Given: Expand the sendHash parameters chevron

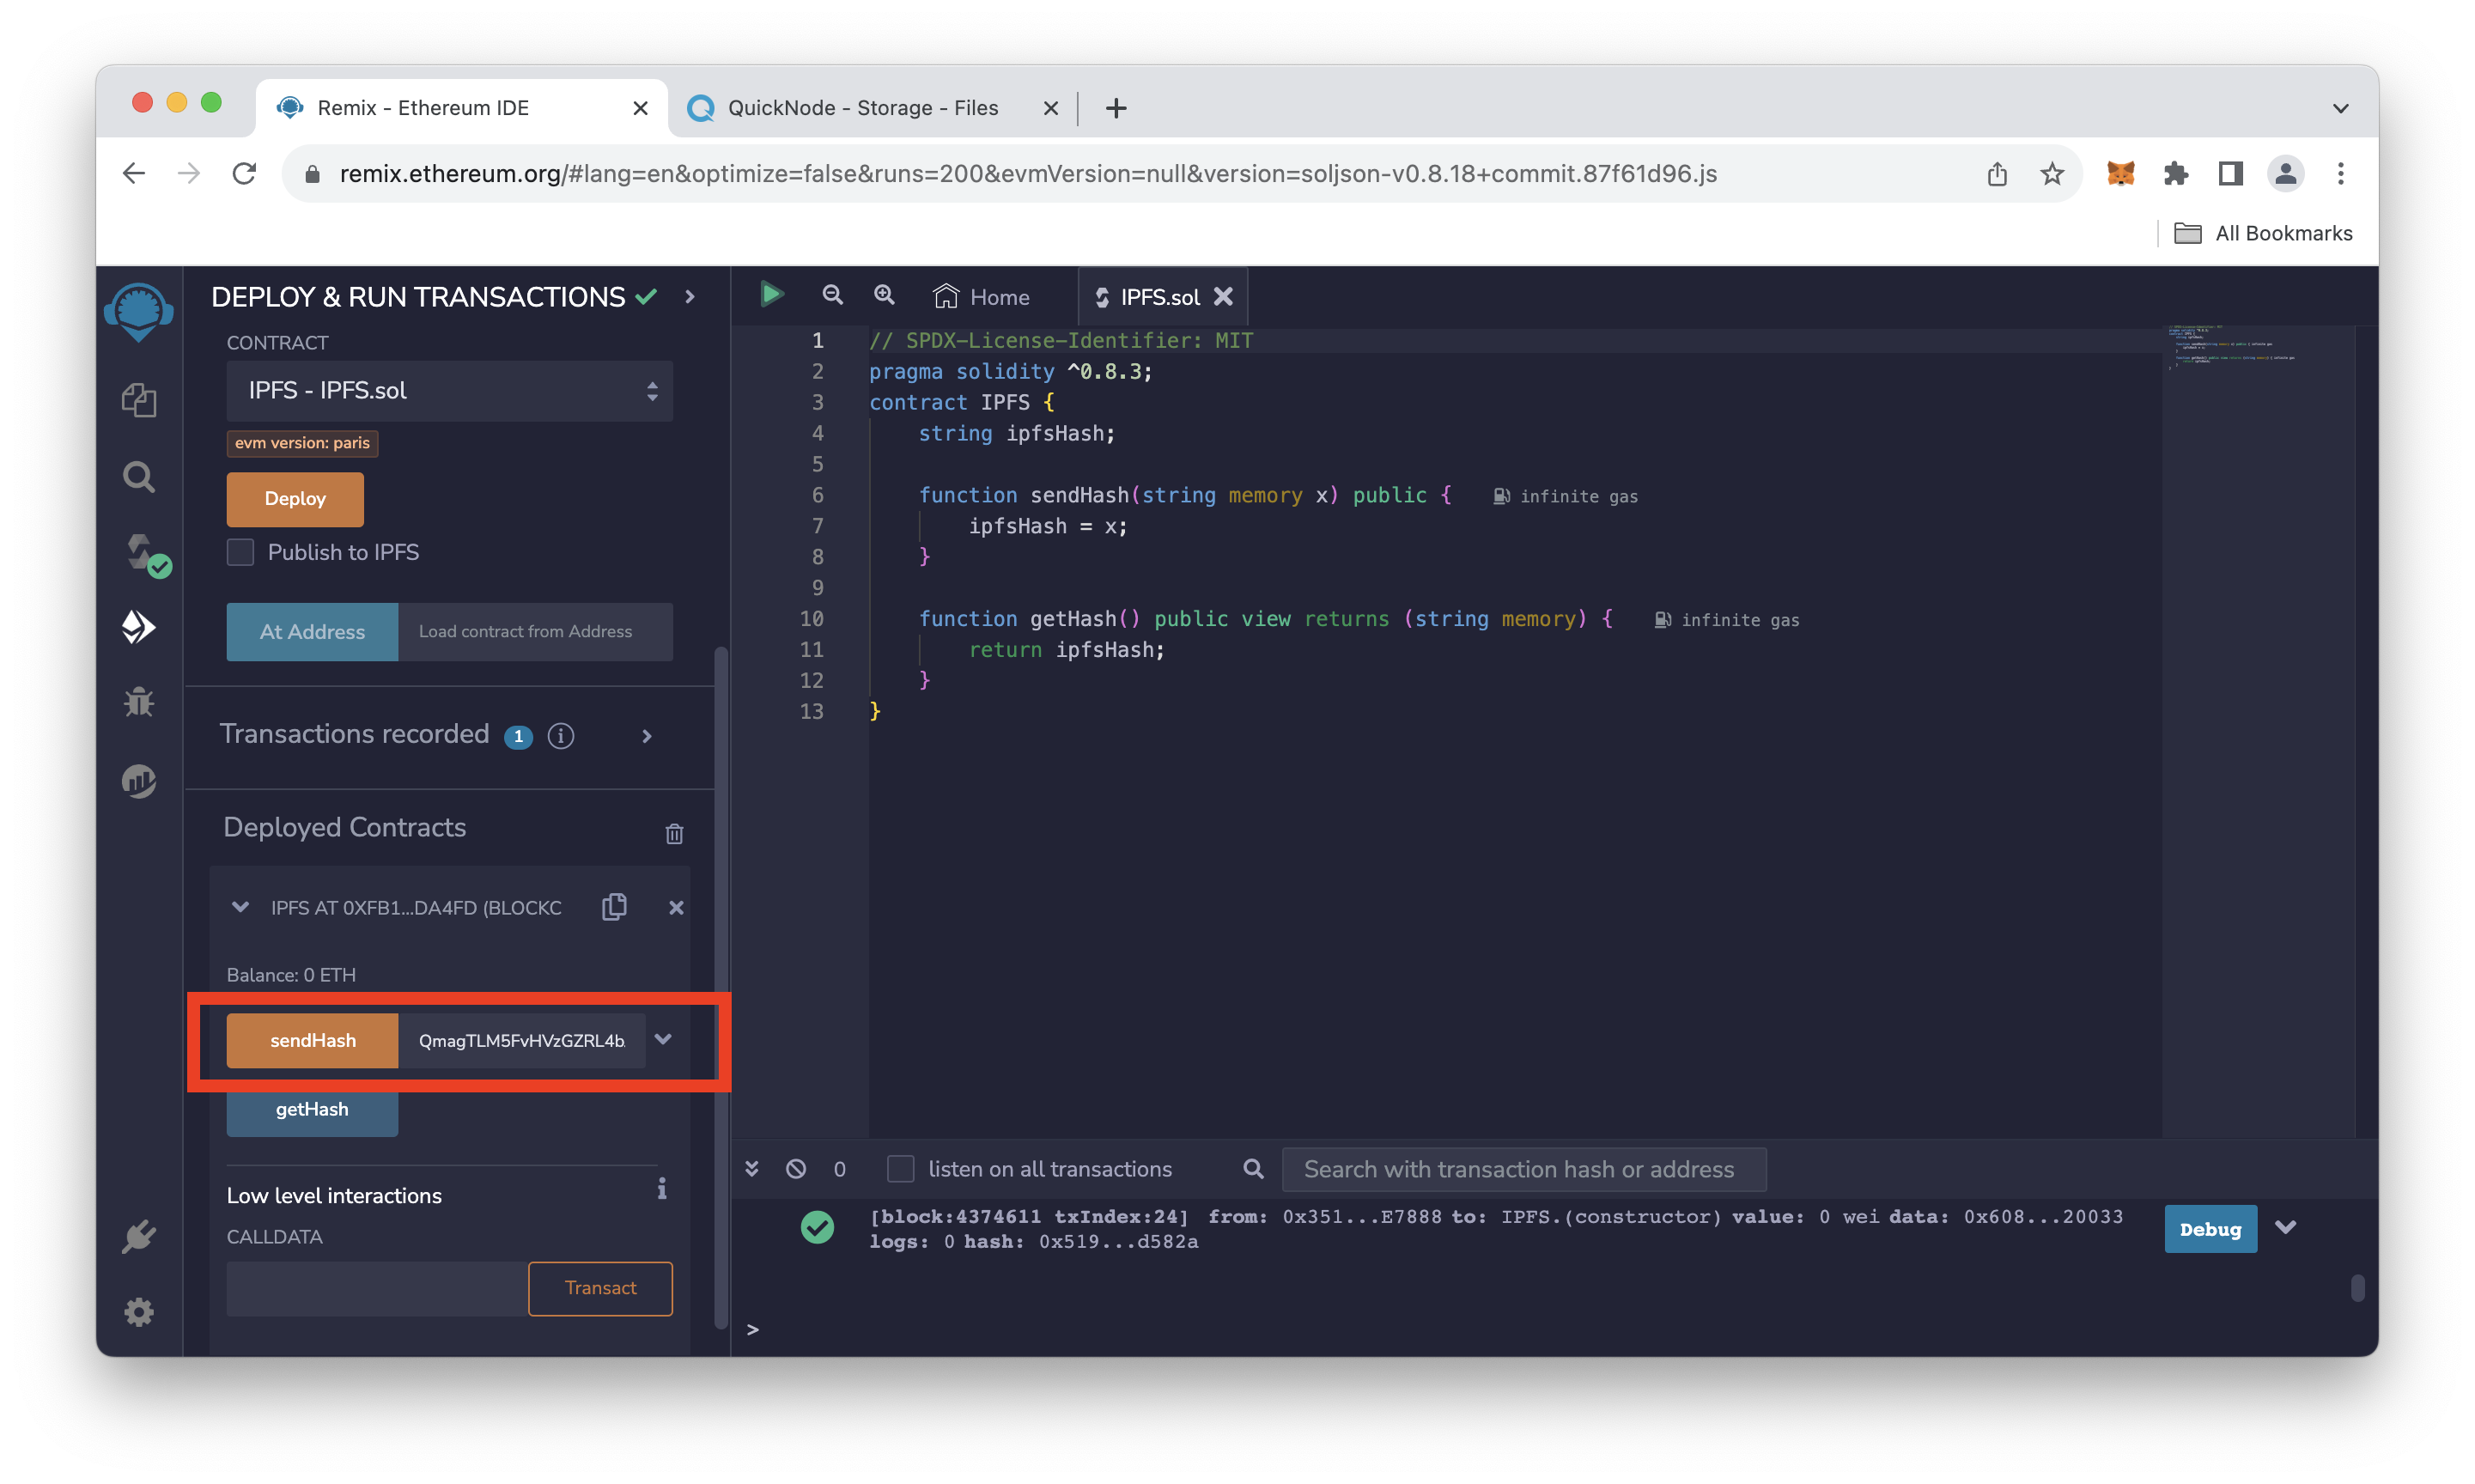Looking at the screenshot, I should 662,1039.
